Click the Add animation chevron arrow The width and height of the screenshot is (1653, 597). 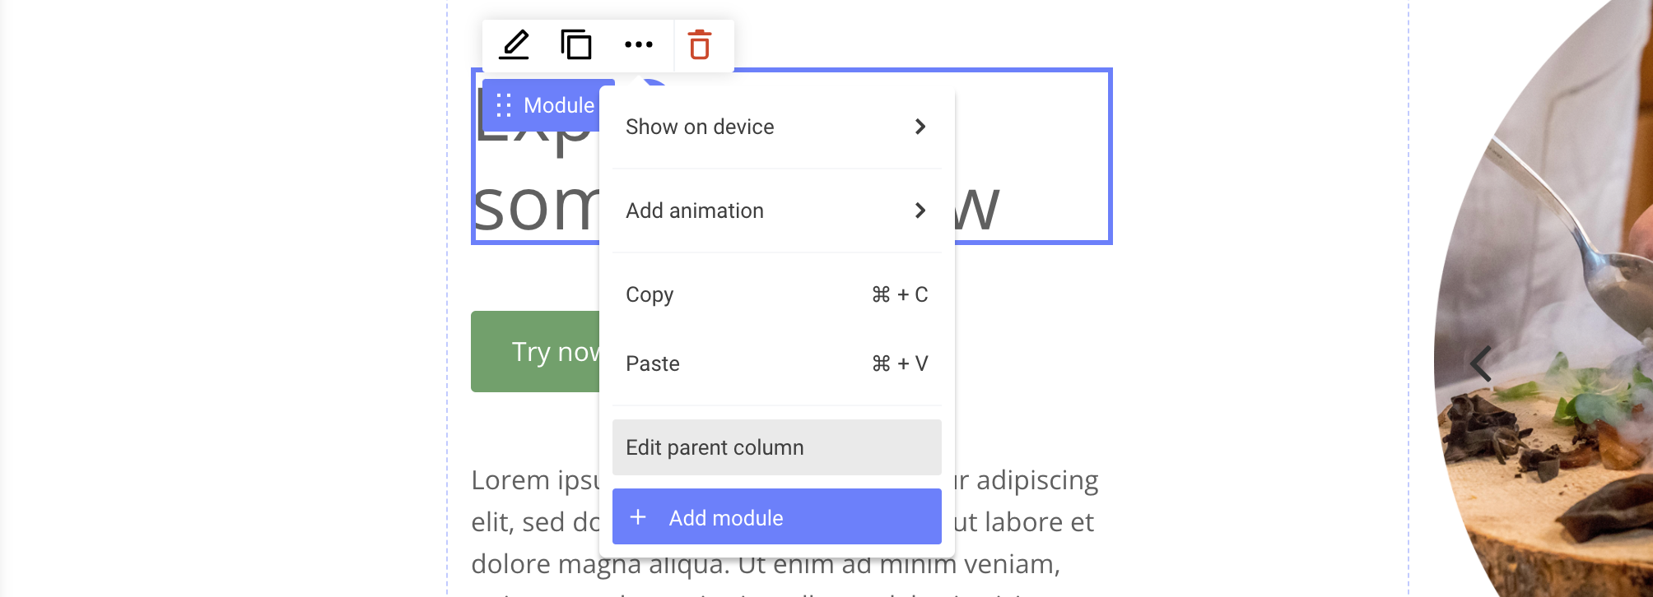pyautogui.click(x=920, y=211)
